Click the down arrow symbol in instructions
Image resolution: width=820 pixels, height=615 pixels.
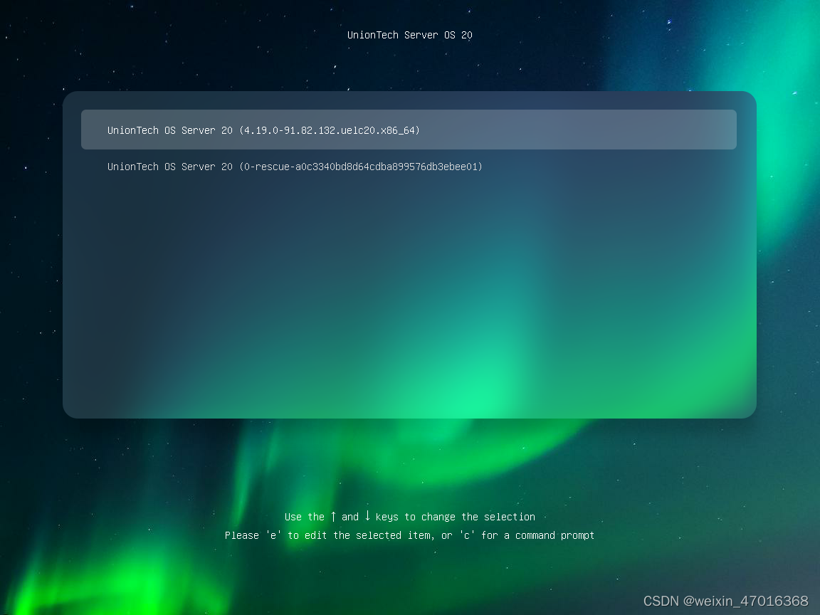(367, 516)
